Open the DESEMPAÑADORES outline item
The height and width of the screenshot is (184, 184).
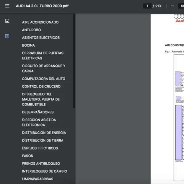(38, 112)
